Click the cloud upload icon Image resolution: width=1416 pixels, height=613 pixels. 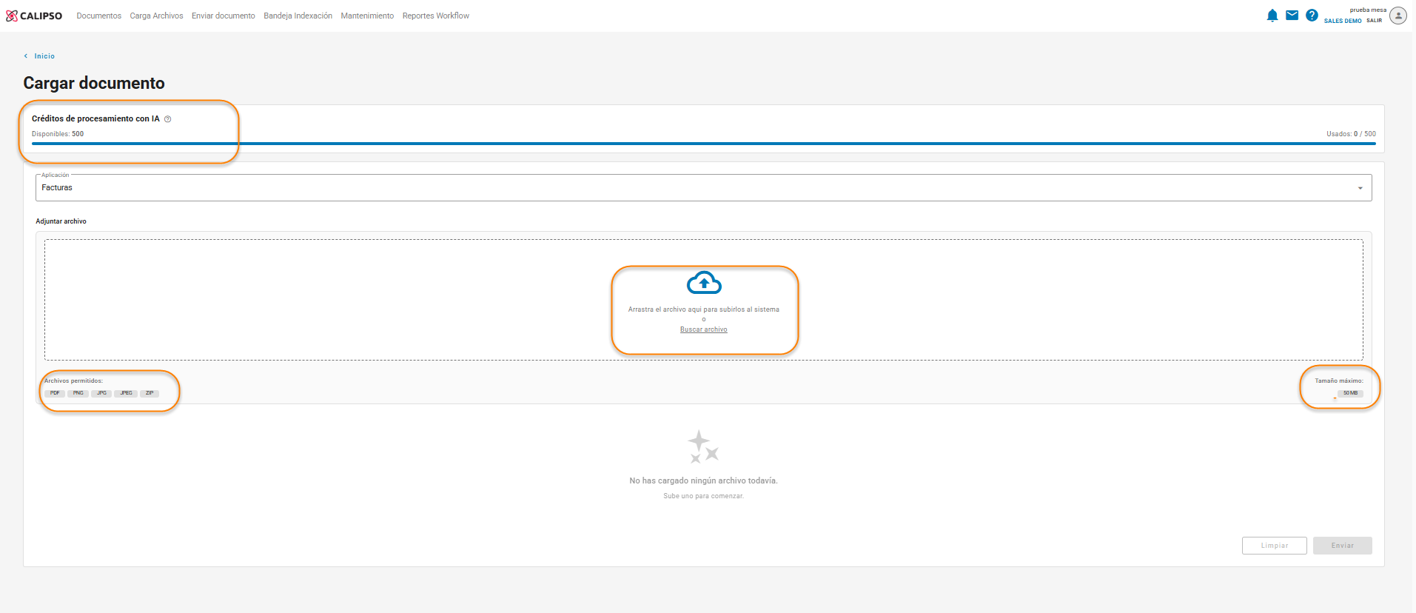704,283
